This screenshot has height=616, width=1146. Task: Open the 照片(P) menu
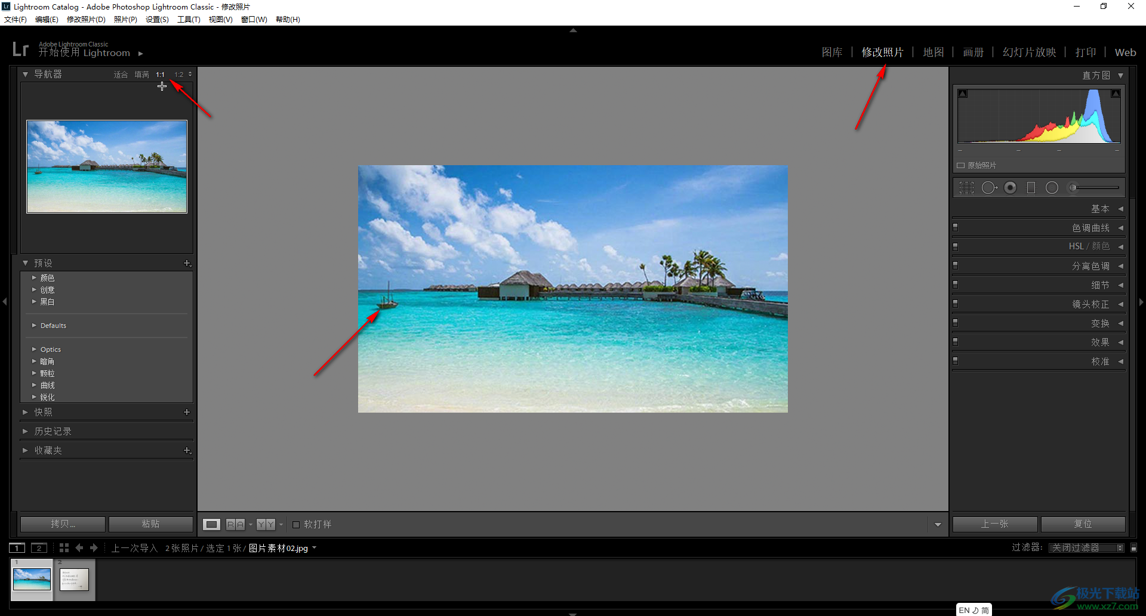125,19
